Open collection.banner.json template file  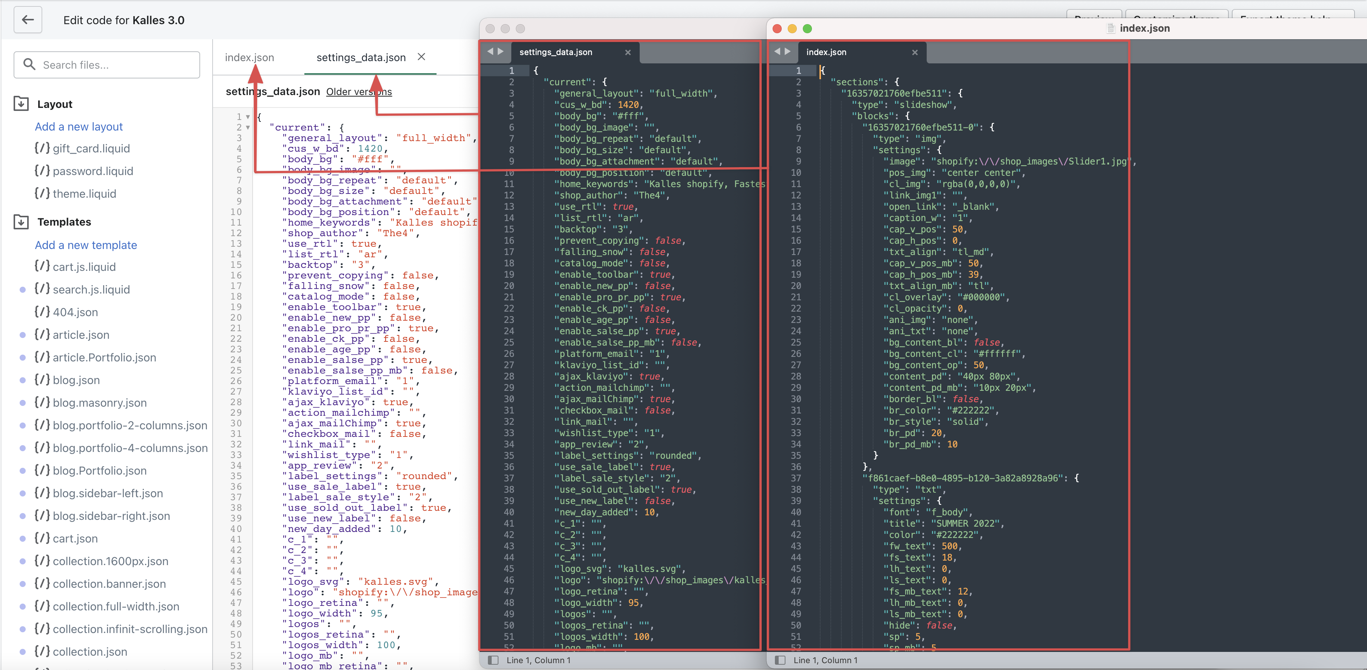click(x=109, y=584)
